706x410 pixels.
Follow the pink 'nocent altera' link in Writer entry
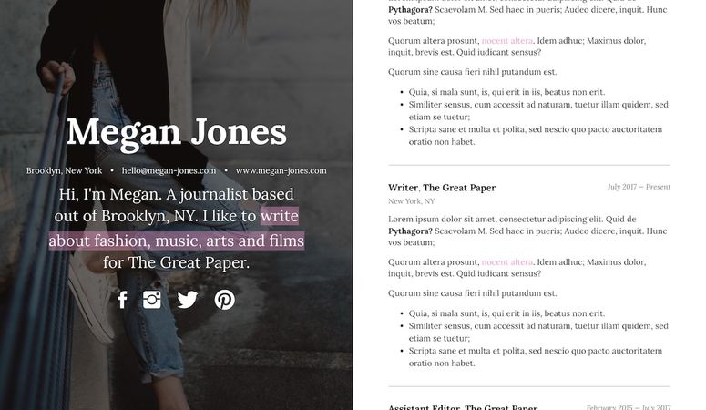pos(507,261)
